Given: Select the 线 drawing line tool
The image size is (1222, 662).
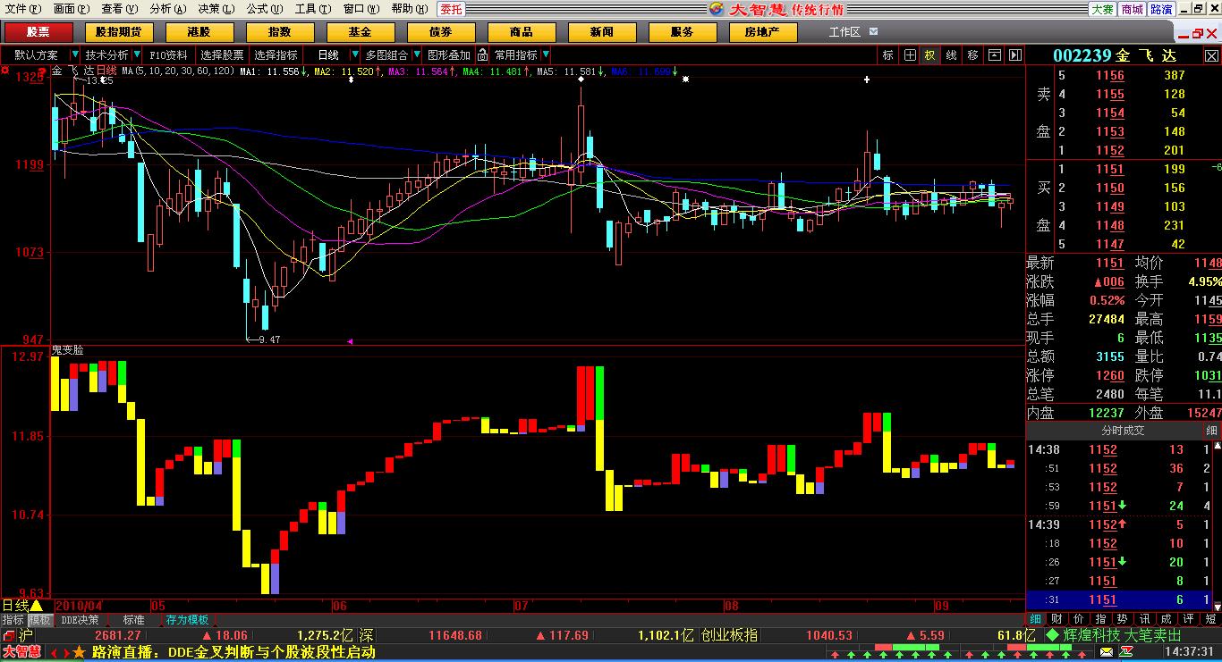Looking at the screenshot, I should [x=951, y=55].
